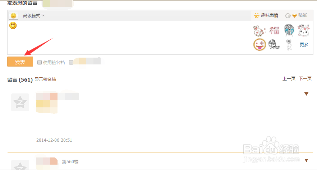The image size is (317, 170).
Task: Expand the 高级模式 mode dropdown
Action: tap(34, 16)
